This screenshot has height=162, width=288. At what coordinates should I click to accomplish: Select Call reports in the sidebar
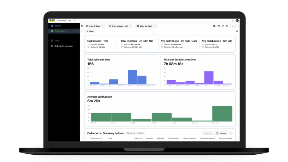pyautogui.click(x=60, y=31)
